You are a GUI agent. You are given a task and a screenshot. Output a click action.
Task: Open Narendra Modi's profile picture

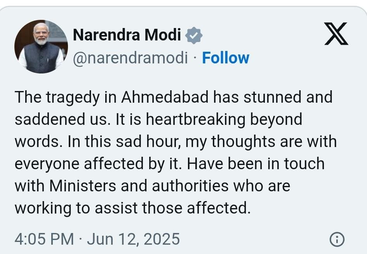click(41, 47)
